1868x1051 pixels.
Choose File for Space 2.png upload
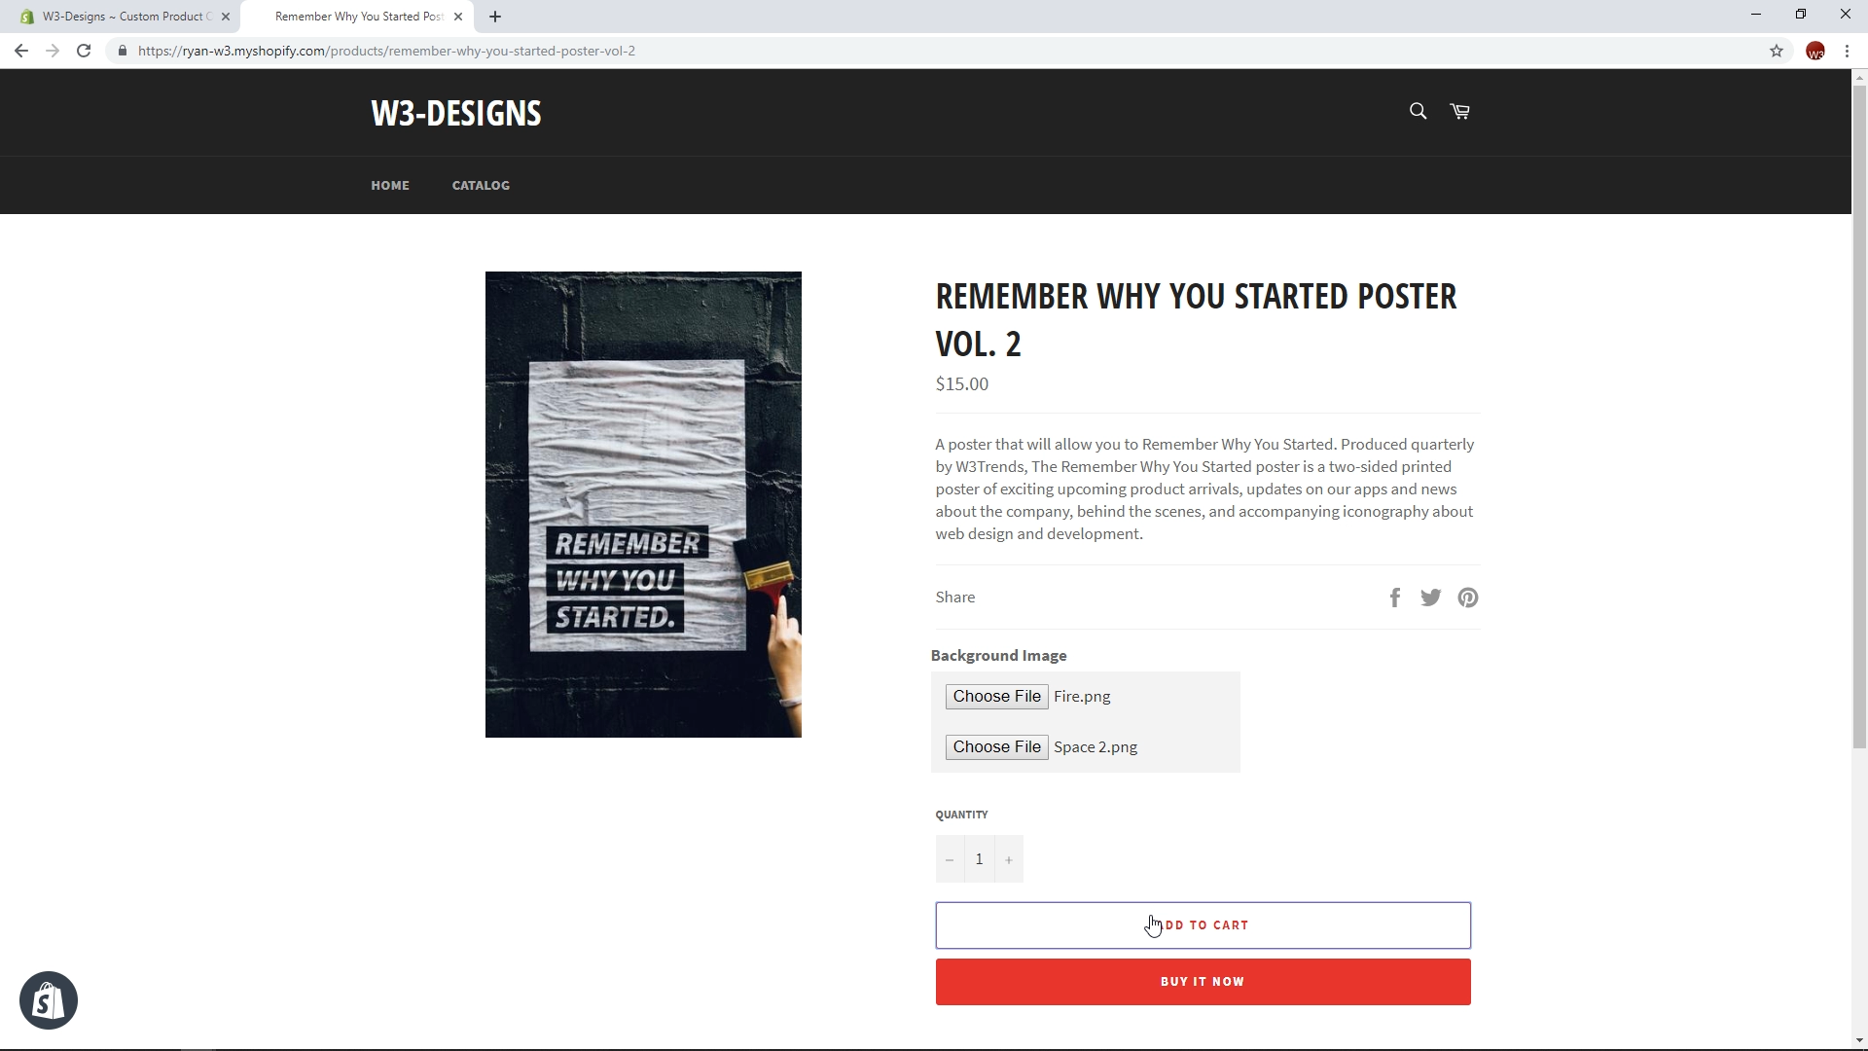click(x=996, y=746)
